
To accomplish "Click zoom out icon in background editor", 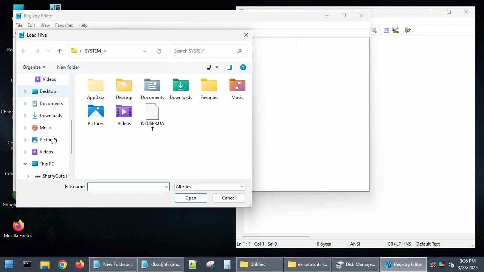I will tap(374, 30).
